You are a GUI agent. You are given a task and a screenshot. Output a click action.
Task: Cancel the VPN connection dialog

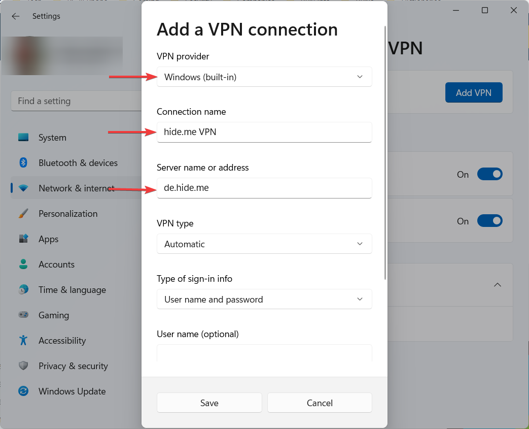[320, 403]
